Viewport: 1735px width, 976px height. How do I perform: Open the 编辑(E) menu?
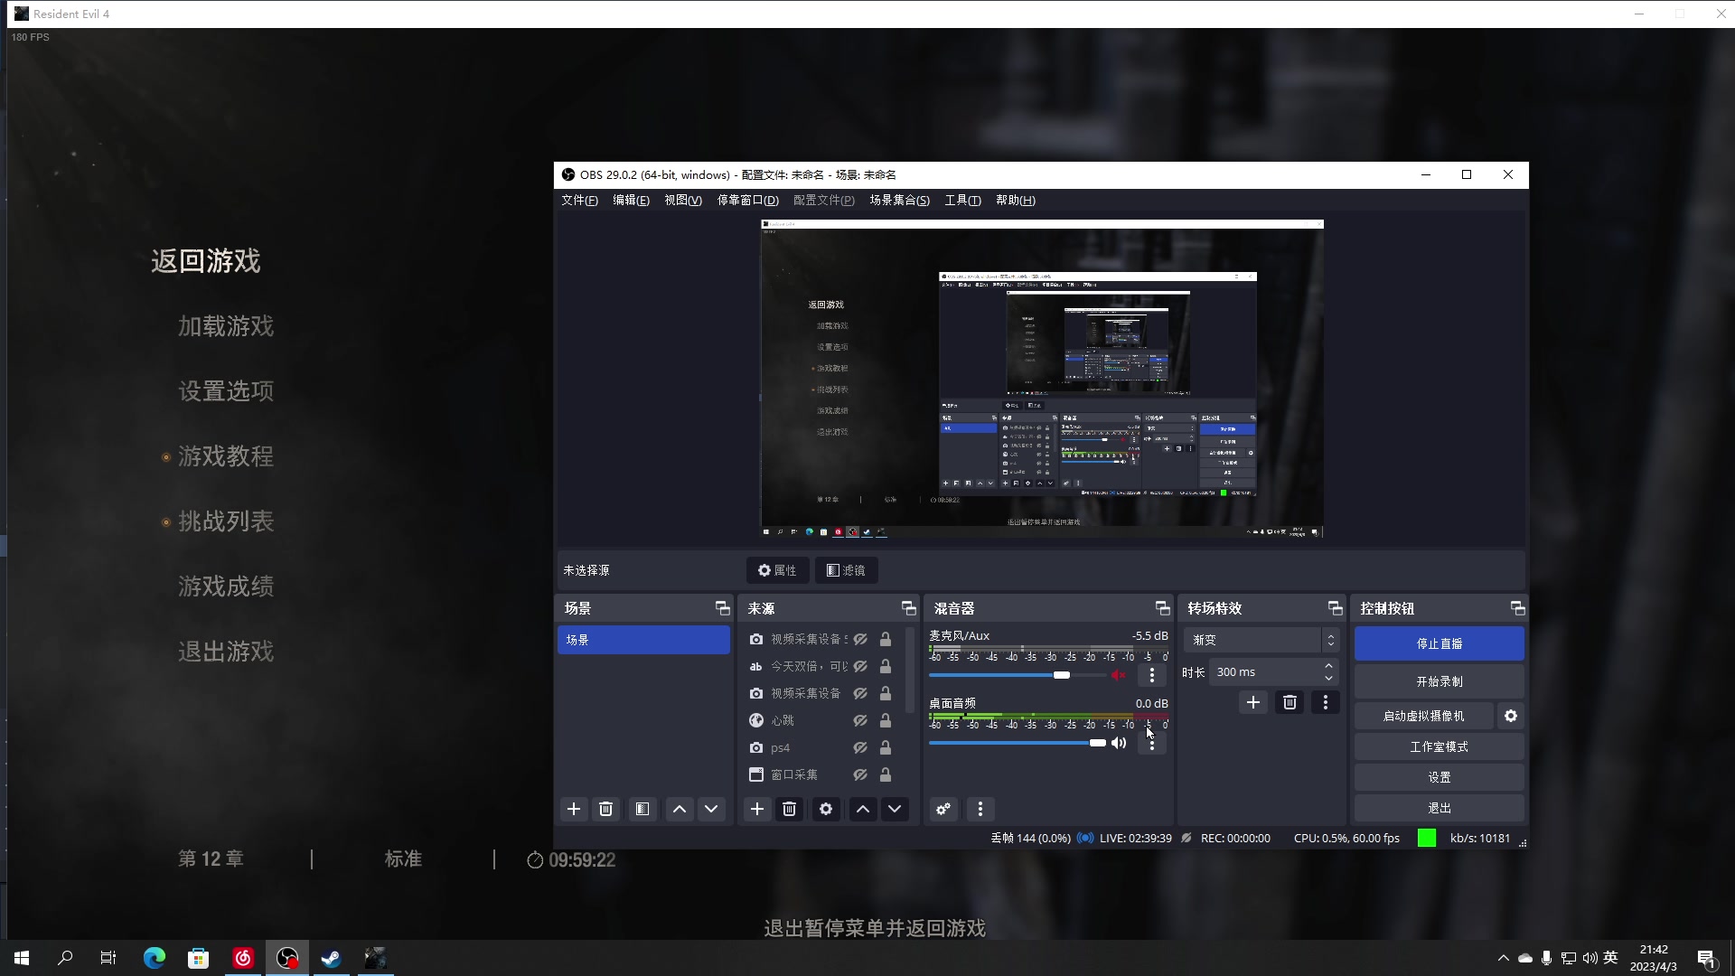point(631,200)
